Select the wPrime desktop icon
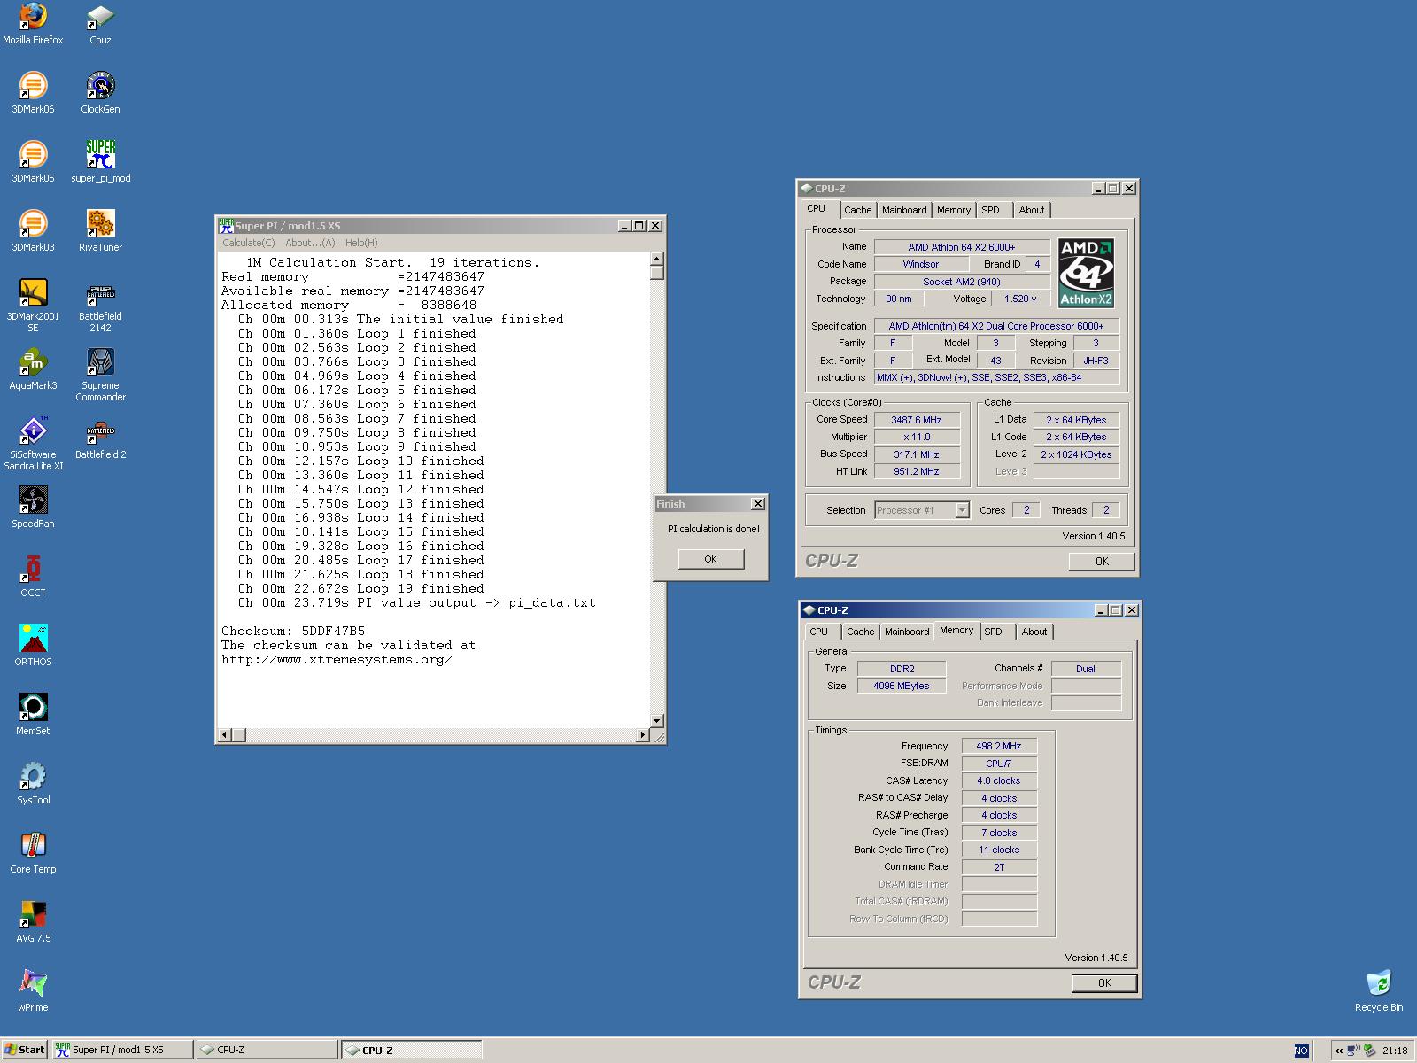 pyautogui.click(x=33, y=991)
